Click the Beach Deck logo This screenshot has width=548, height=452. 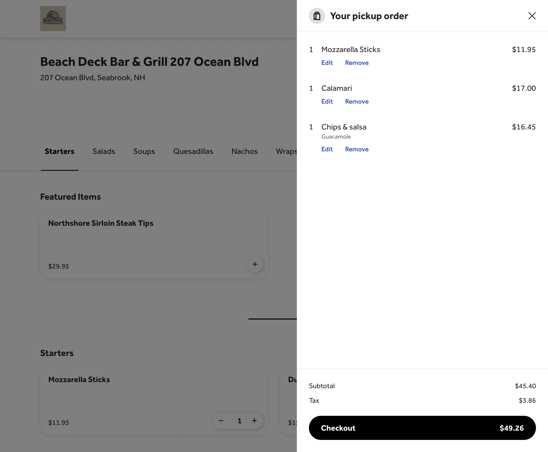coord(53,19)
